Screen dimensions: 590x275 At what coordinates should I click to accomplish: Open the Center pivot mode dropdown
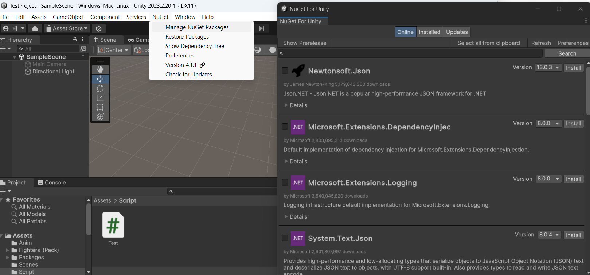pyautogui.click(x=113, y=50)
